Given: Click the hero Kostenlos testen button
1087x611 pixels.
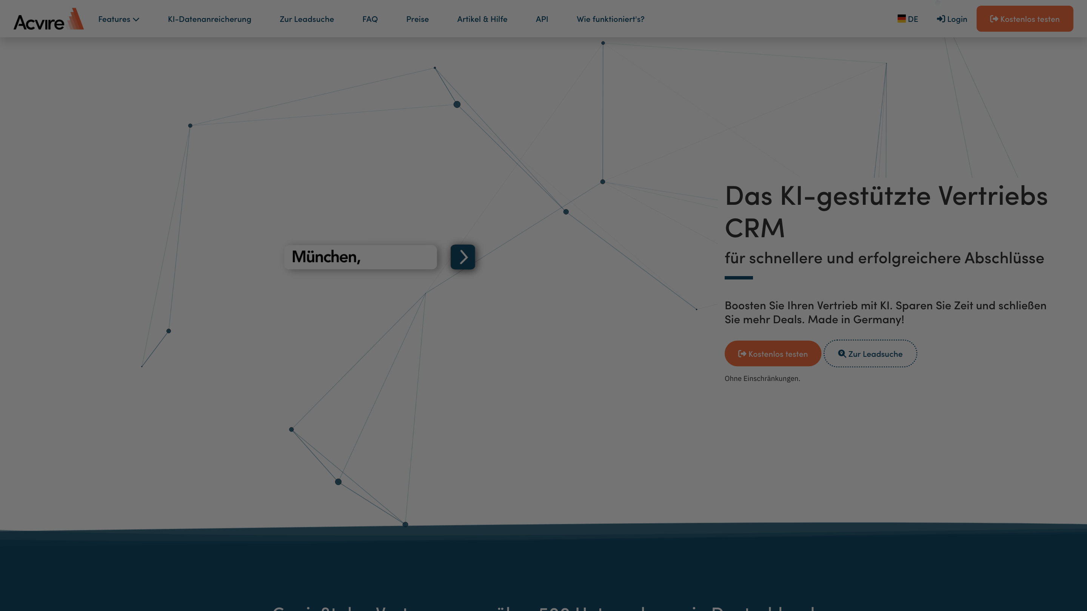Looking at the screenshot, I should tap(772, 354).
